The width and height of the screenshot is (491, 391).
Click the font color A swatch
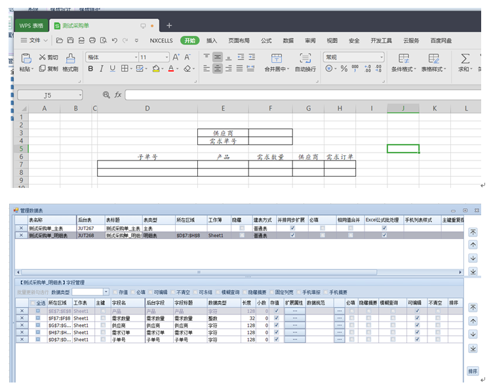tap(171, 69)
